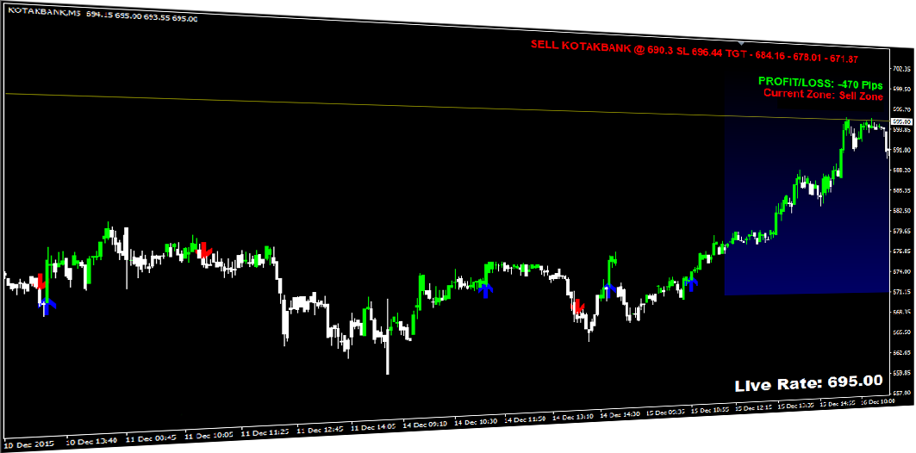The image size is (916, 453).
Task: Click the 15 Dec 09:35 time axis label
Action: [x=667, y=412]
